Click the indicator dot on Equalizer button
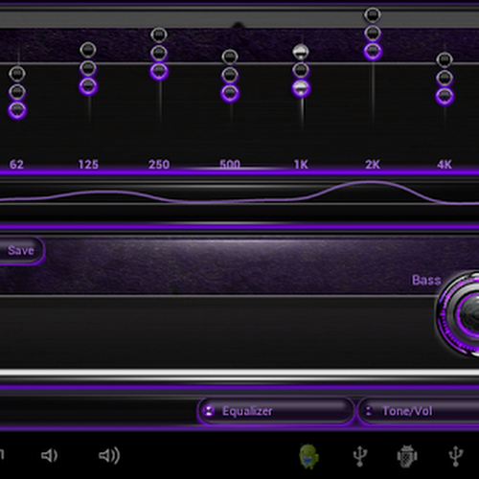The width and height of the screenshot is (479, 479). pyautogui.click(x=209, y=411)
